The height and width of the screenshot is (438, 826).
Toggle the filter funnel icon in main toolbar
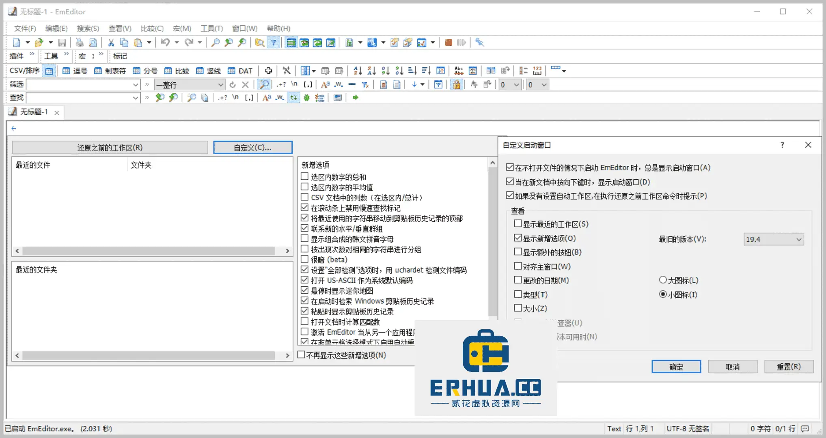click(x=274, y=43)
